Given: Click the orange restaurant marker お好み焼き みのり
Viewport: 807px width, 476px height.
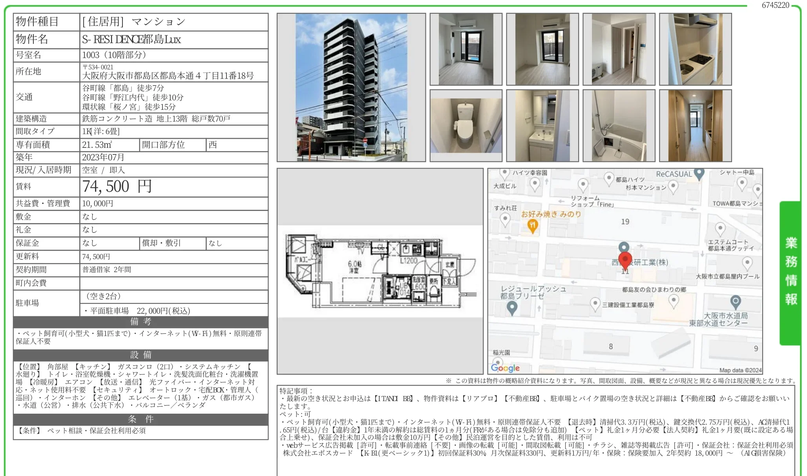Looking at the screenshot, I should (533, 225).
